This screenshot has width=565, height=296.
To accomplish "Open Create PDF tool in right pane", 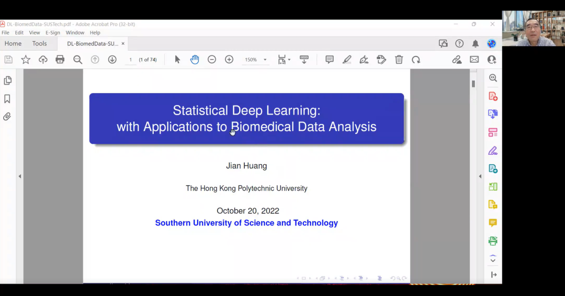I will (493, 96).
